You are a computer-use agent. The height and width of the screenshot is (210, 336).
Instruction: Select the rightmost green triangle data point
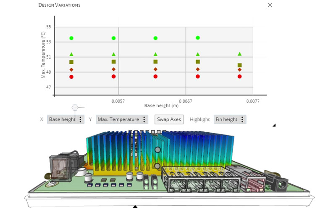pos(239,54)
